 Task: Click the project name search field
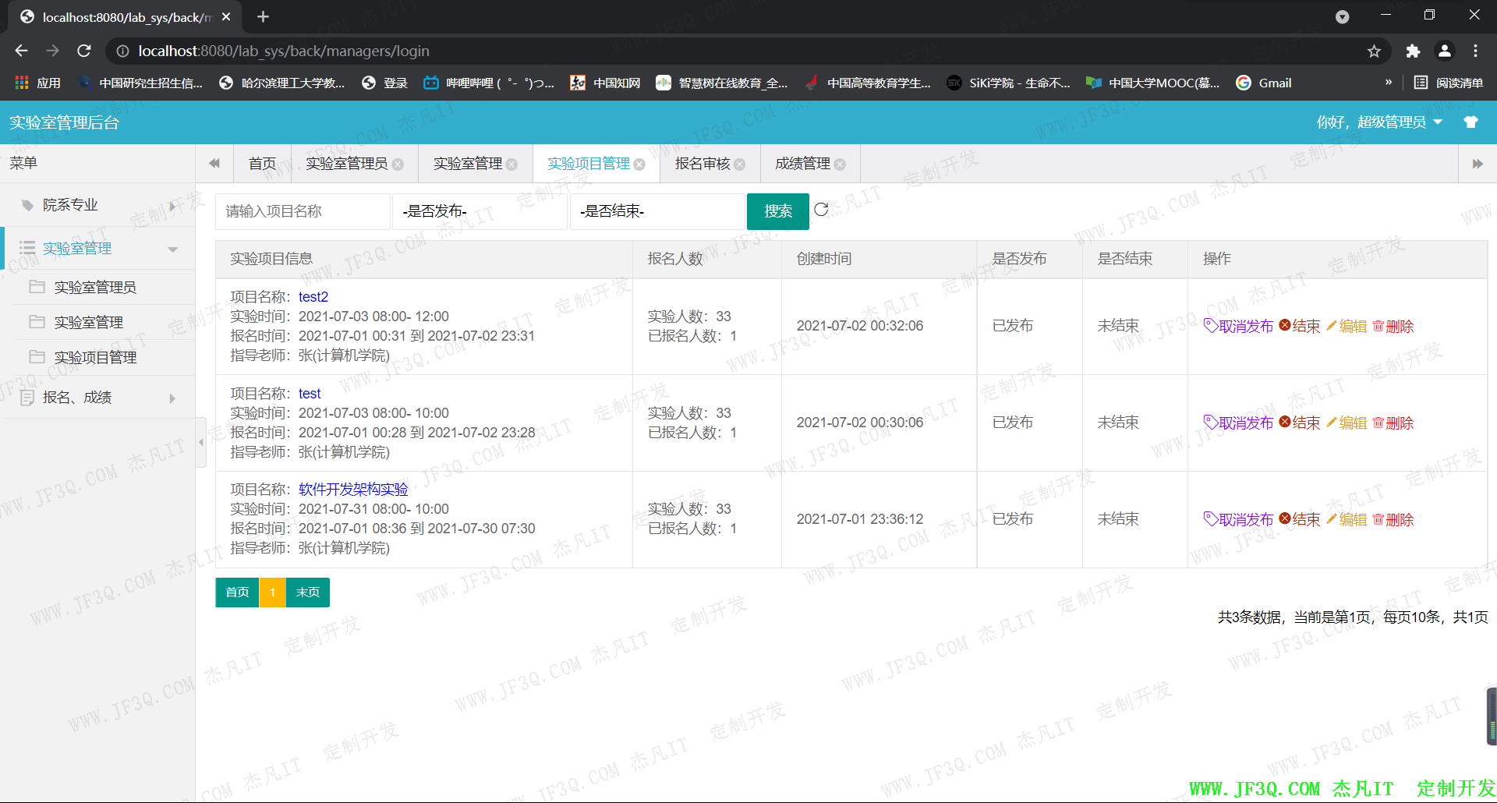coord(303,211)
